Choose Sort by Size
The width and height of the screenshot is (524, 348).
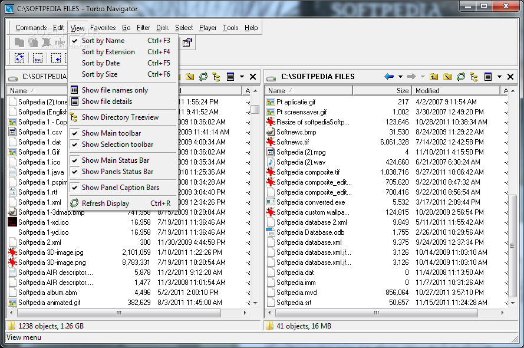[x=123, y=74]
